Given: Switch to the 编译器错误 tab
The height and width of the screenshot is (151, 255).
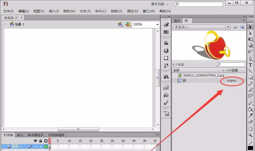Looking at the screenshot, I should [x=36, y=135].
